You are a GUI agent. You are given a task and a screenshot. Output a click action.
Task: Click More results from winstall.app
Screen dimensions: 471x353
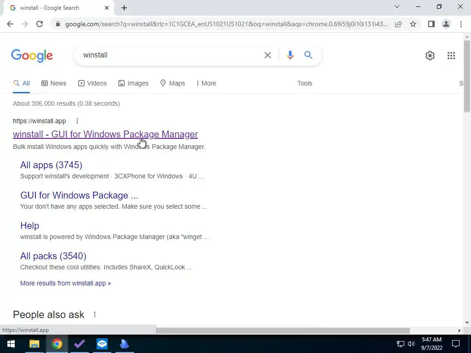[x=65, y=283]
